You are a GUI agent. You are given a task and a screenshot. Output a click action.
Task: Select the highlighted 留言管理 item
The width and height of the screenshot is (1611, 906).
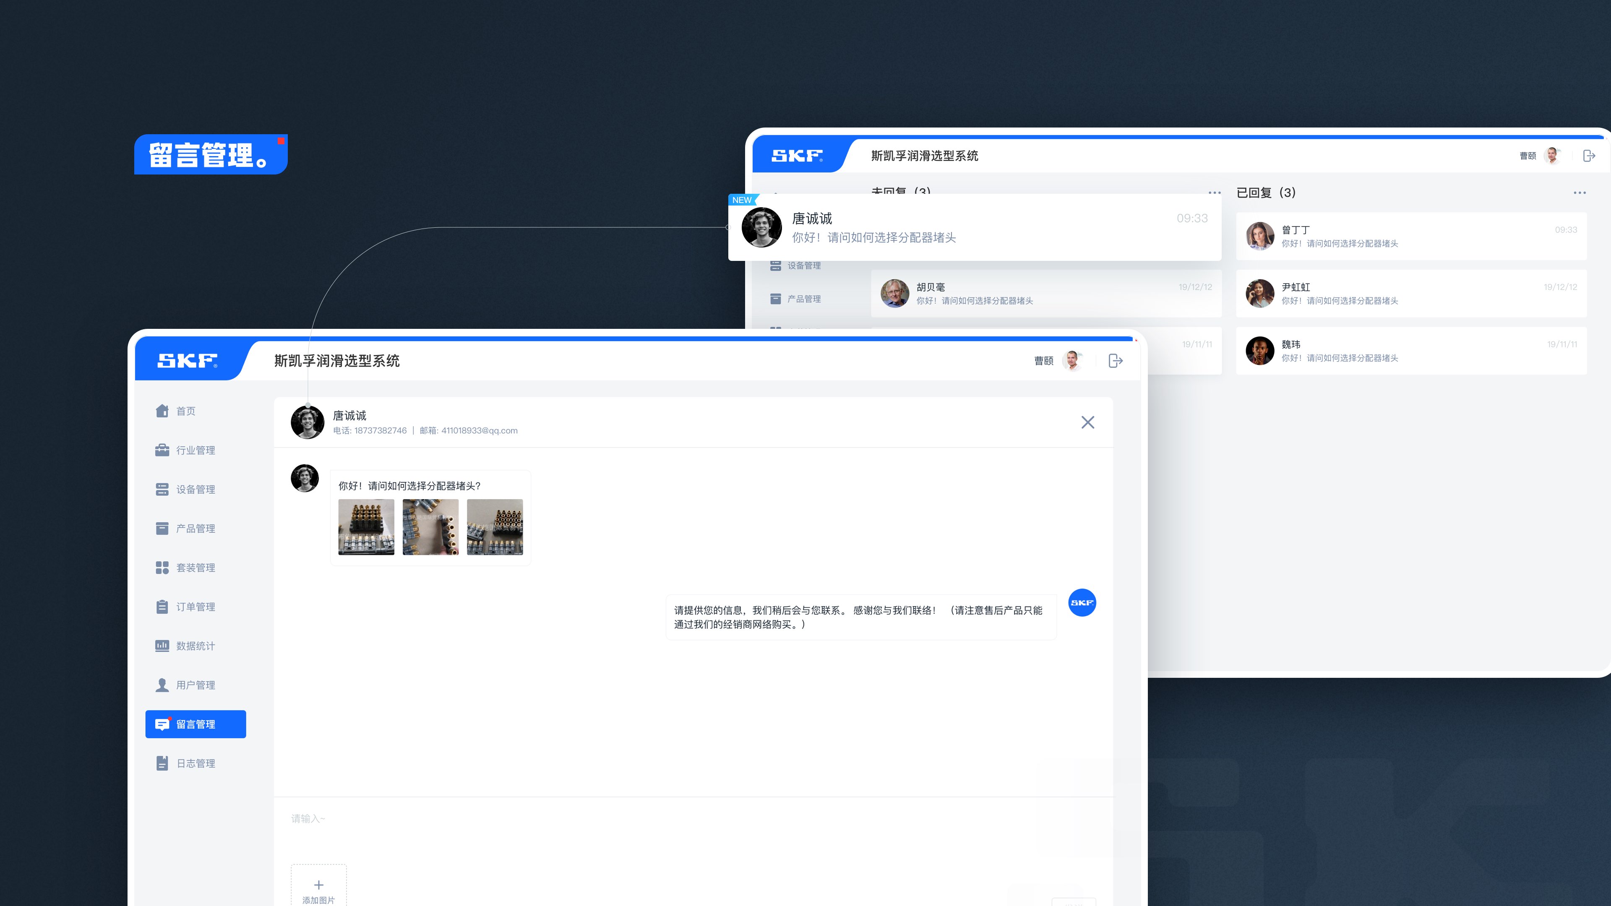[195, 724]
